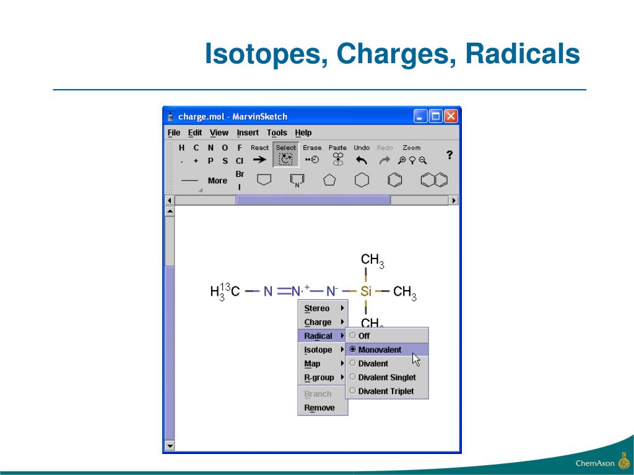
Task: Click the horizontal scrollbar right arrow
Action: (x=454, y=200)
